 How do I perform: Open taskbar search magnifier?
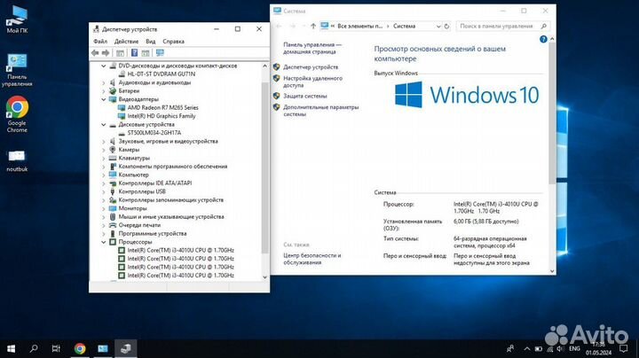pyautogui.click(x=34, y=348)
